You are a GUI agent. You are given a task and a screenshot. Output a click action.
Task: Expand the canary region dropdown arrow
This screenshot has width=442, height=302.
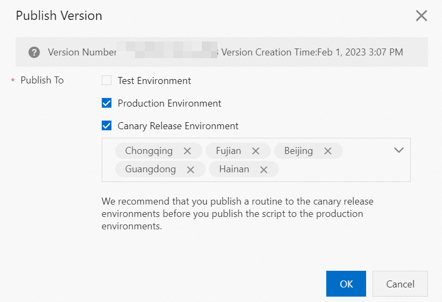pos(399,150)
